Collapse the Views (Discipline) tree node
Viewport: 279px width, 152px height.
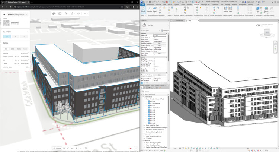click(x=142, y=95)
